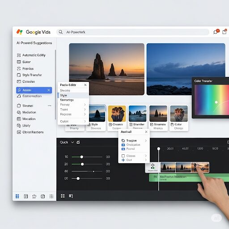
Task: Toggle the Poimal checkbox
Action: pyautogui.click(x=123, y=149)
